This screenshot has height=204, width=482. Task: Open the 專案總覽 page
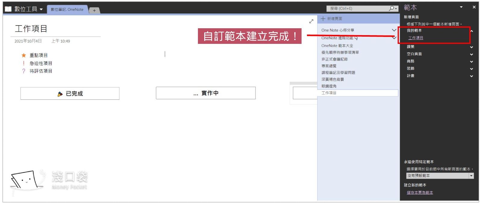(x=329, y=66)
